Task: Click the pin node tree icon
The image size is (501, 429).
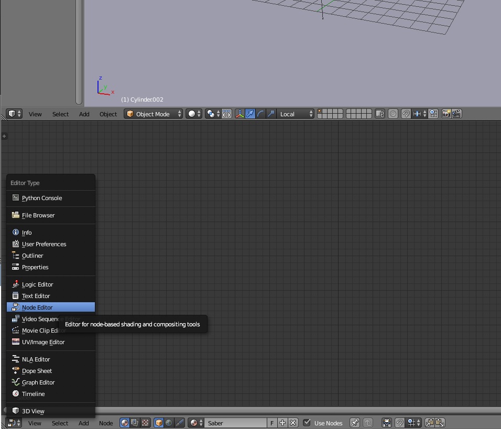Action: (x=354, y=423)
